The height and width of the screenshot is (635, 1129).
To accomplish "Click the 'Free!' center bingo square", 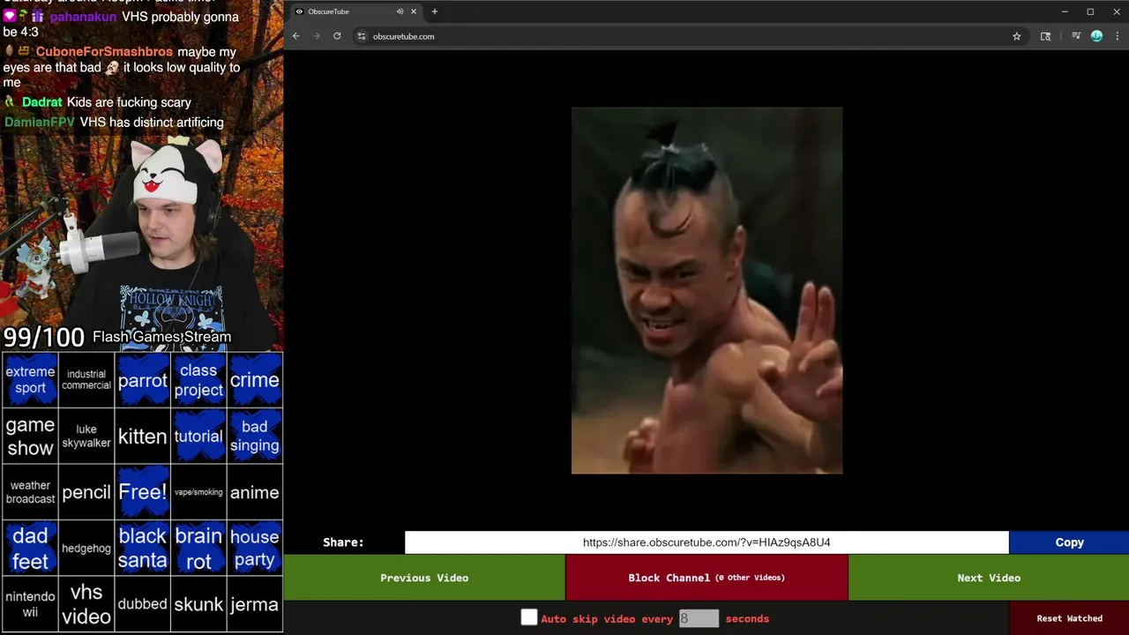I will coord(142,492).
